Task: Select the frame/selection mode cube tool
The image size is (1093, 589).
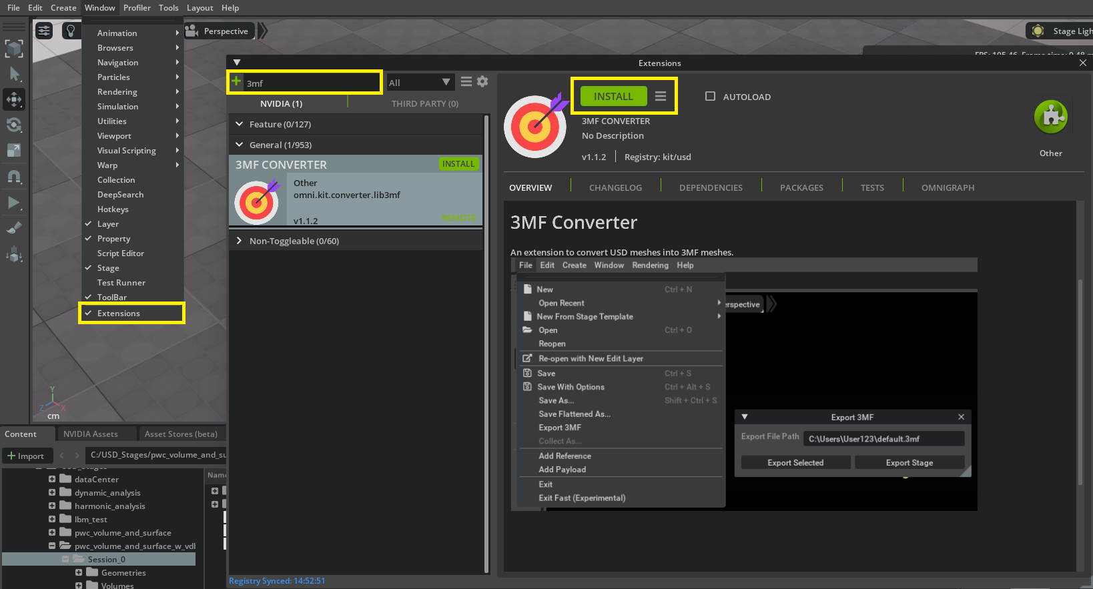Action: [x=14, y=48]
